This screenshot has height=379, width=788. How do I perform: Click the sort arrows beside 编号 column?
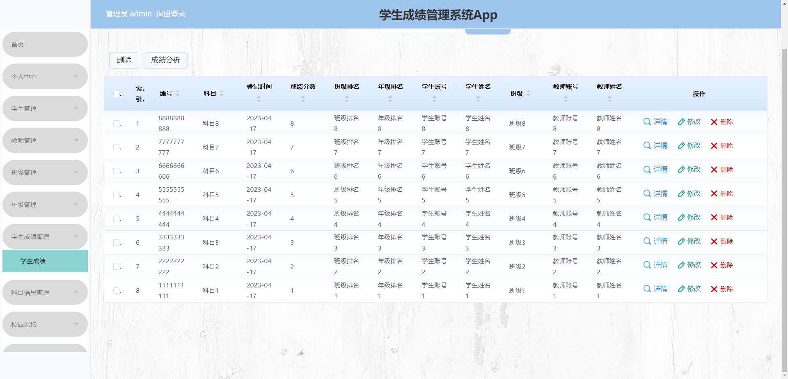[x=177, y=93]
